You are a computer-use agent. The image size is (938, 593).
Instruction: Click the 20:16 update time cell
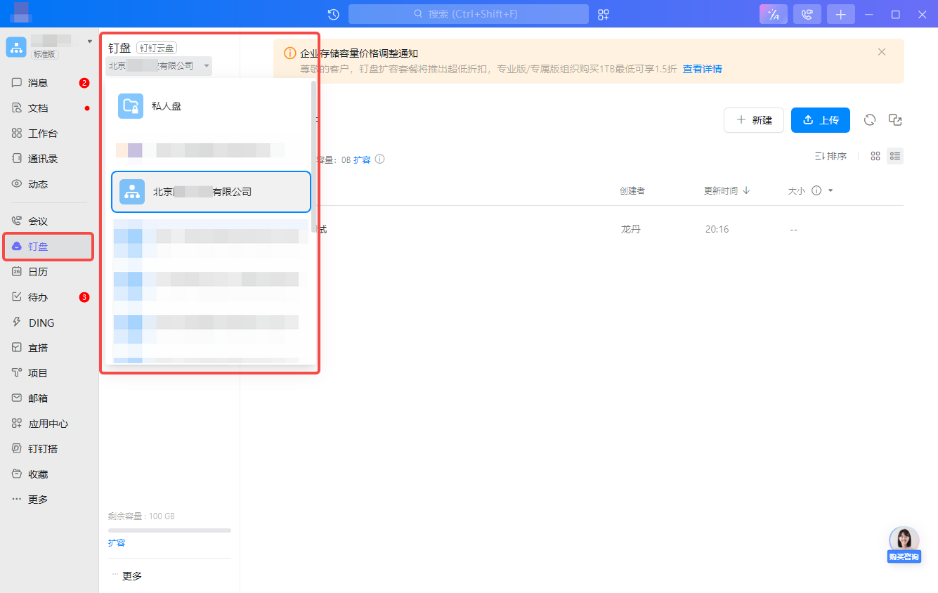pos(717,230)
